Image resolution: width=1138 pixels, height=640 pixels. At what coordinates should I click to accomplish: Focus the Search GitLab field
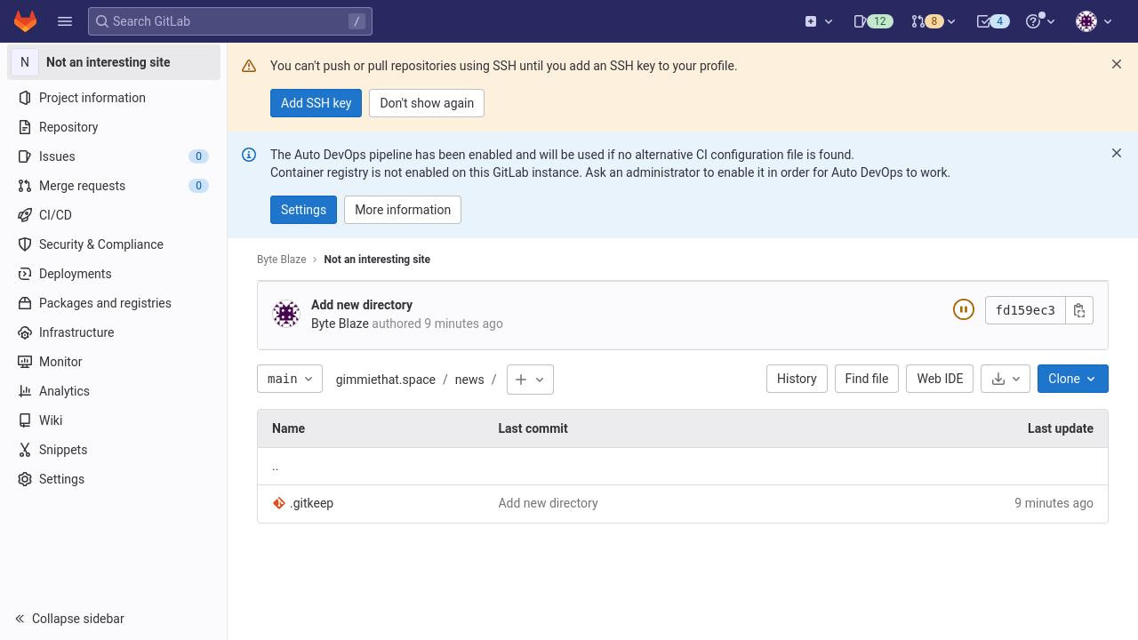229,21
